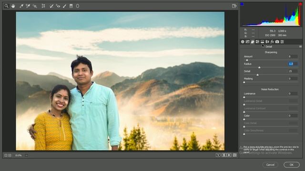Click the Color slider handle
Viewport: 305px width, 171px height.
click(x=244, y=119)
